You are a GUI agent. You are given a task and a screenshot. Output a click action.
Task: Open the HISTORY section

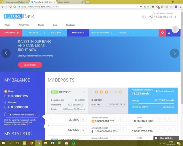(123, 33)
